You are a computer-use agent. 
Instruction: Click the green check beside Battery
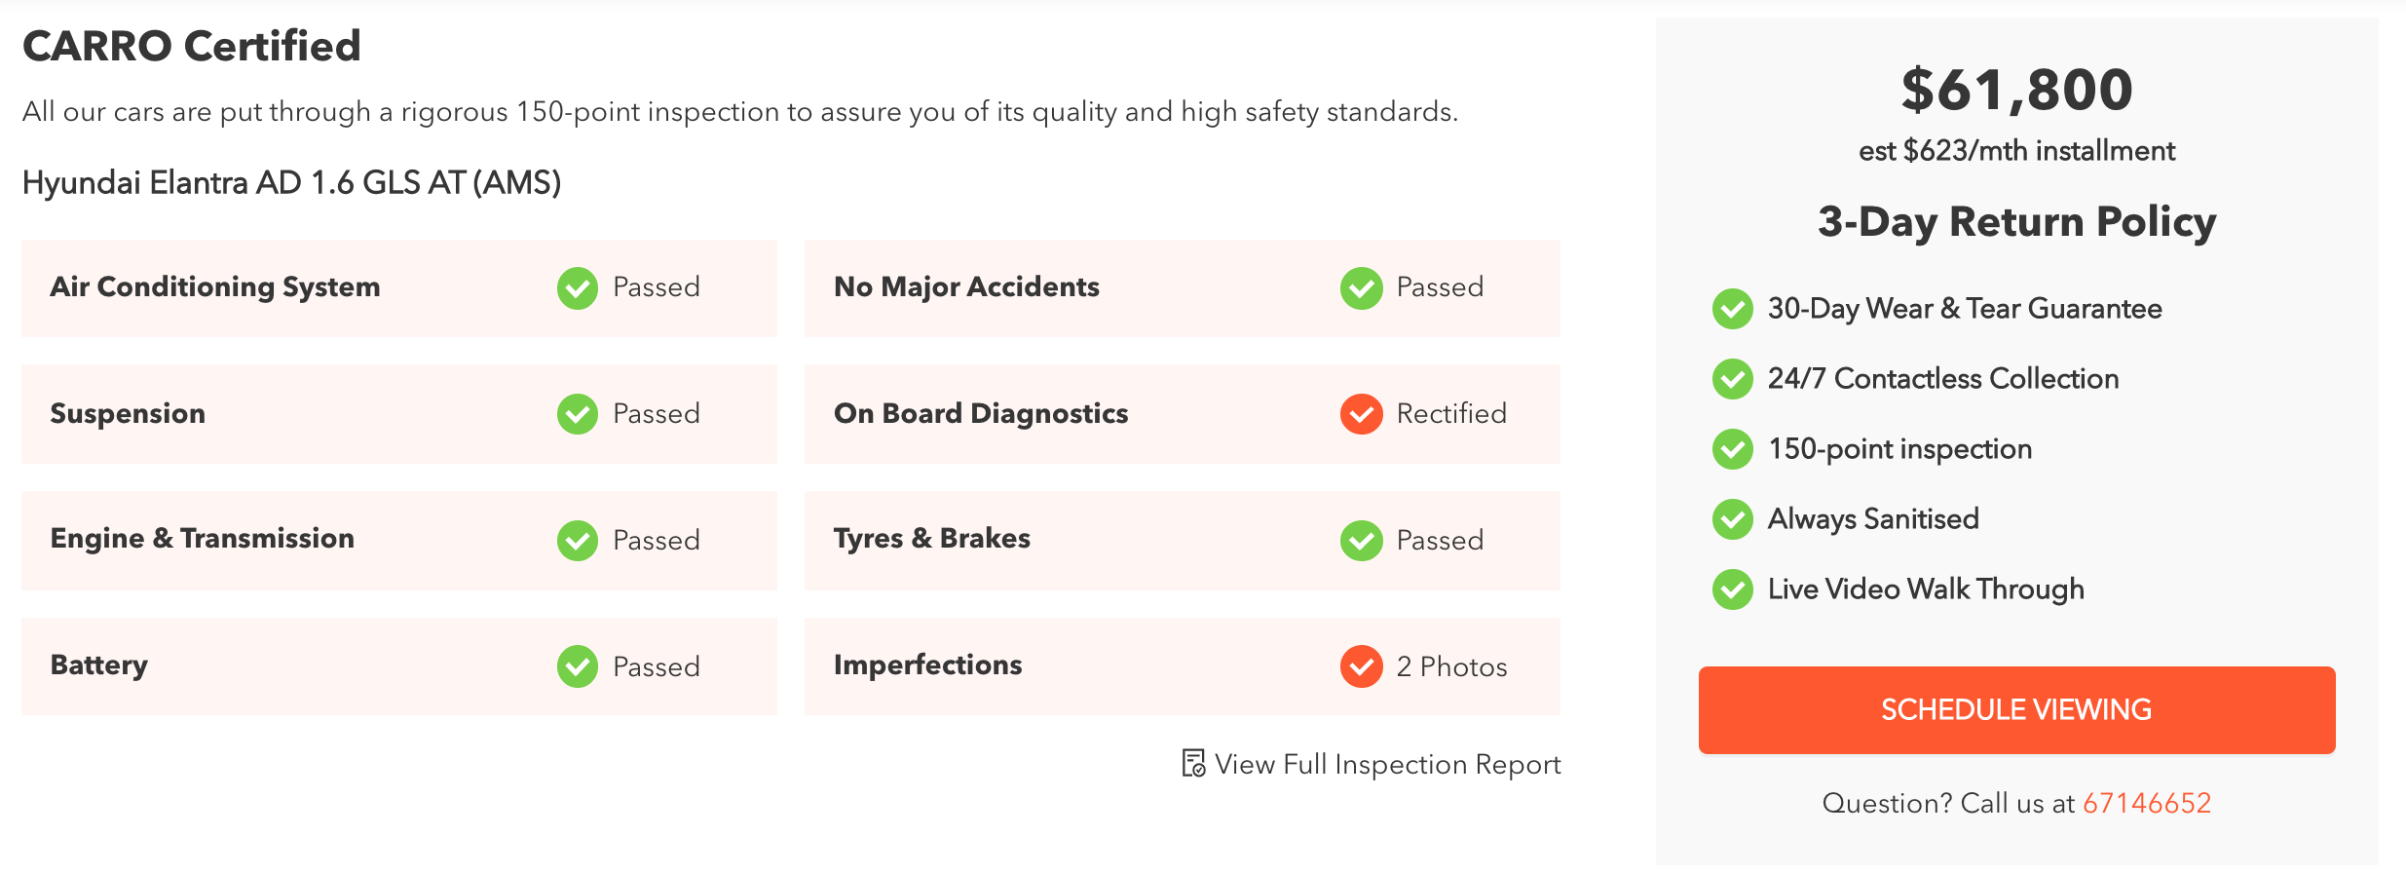click(578, 666)
